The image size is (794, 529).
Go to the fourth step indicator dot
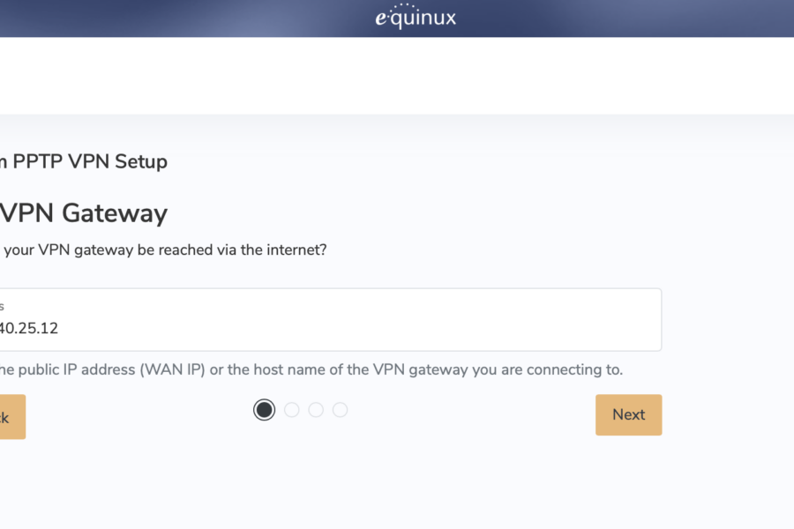click(341, 409)
